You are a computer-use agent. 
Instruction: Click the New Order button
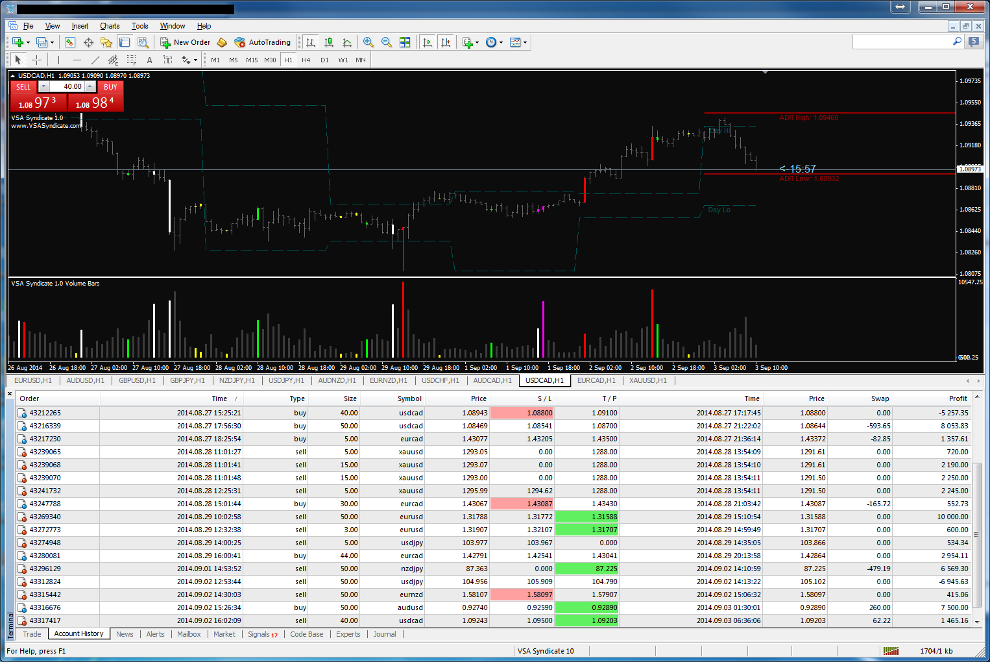pyautogui.click(x=186, y=42)
